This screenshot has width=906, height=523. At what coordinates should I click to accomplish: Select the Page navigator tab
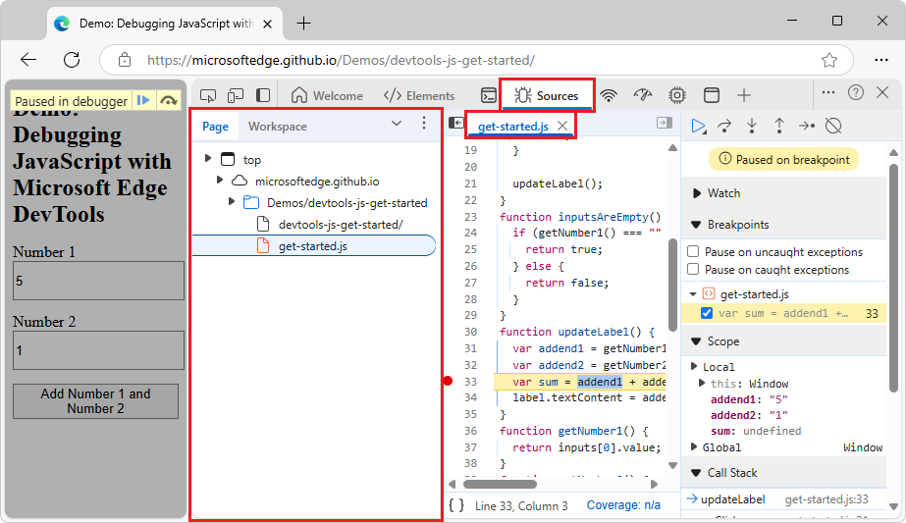(216, 126)
